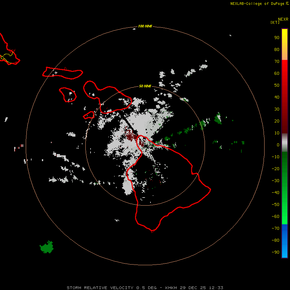The height and width of the screenshot is (290, 290).
Task: Select the 50 NMI range ring label
Action: pos(145,86)
